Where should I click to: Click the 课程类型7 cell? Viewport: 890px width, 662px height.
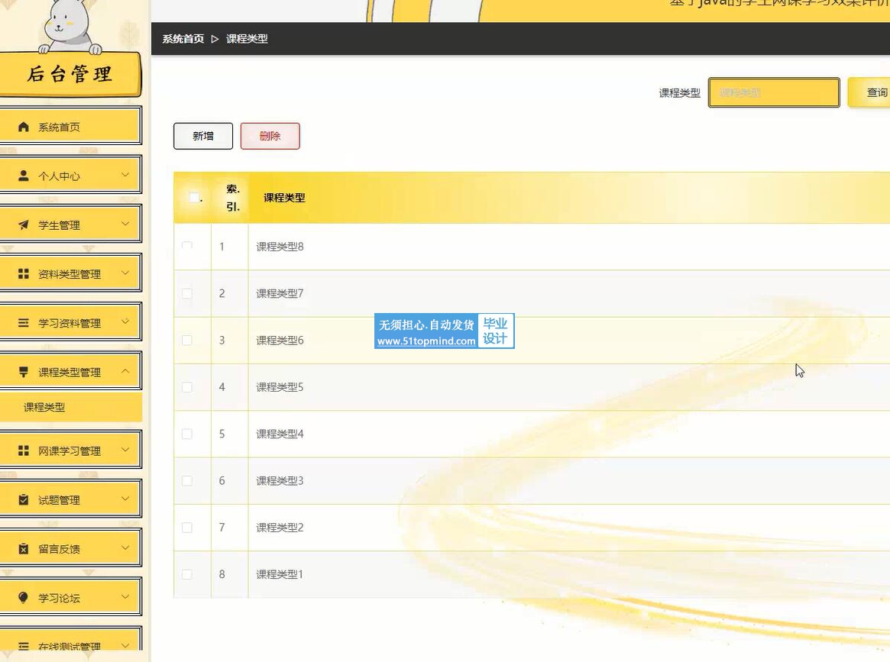[280, 293]
